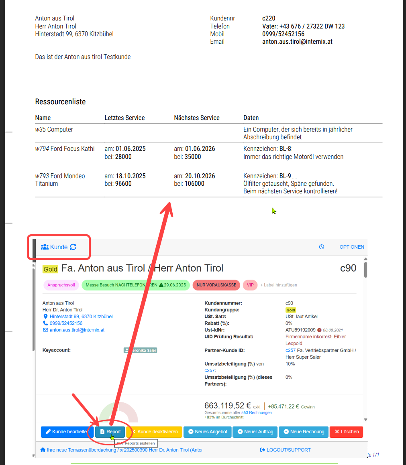
Task: Click the Report button
Action: 110,432
